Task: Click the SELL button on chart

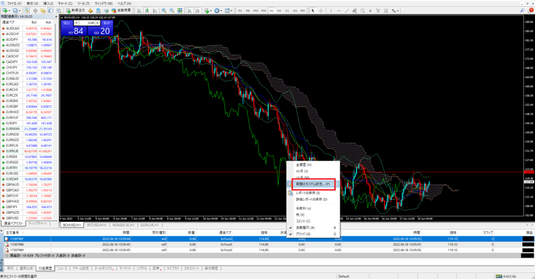Action: [x=66, y=23]
